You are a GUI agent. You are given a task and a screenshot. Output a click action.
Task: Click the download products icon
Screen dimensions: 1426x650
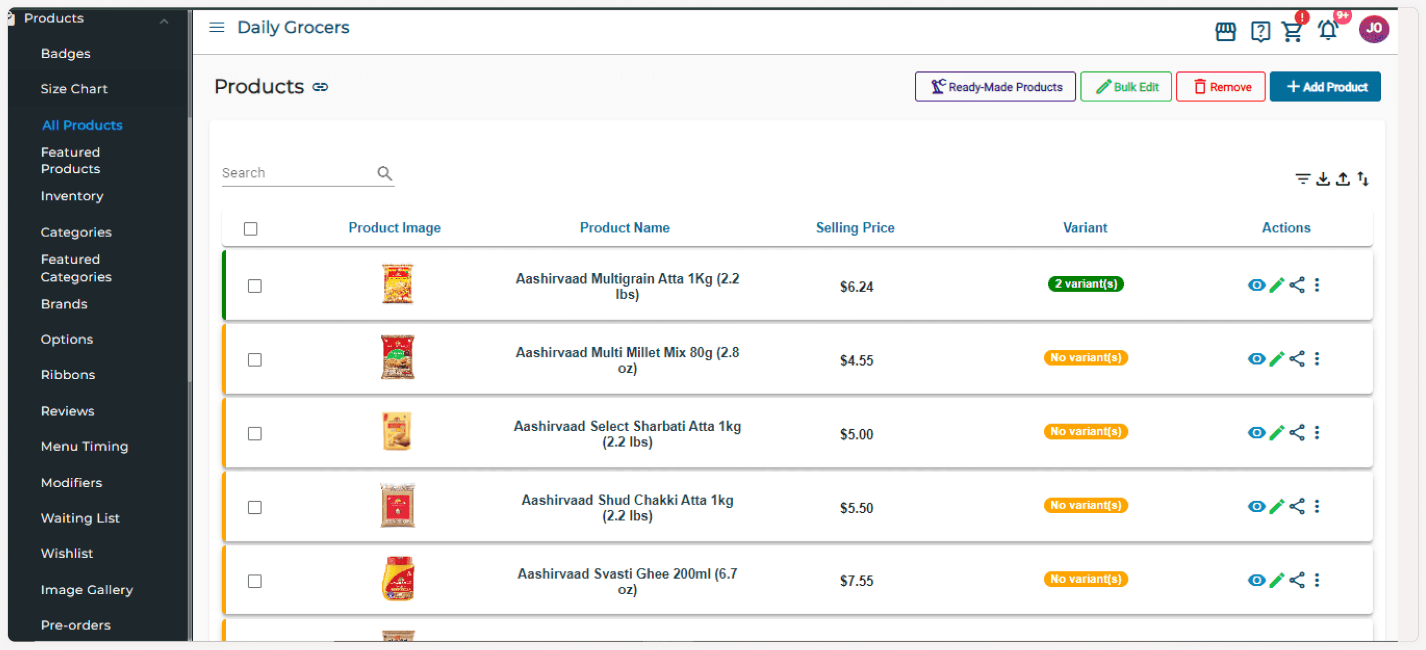coord(1322,179)
